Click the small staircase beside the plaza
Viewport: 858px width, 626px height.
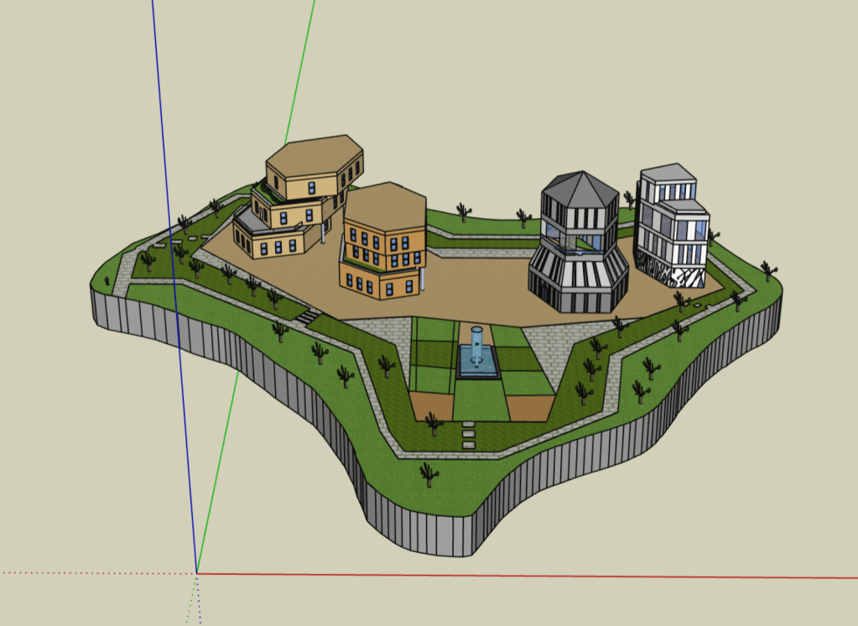[x=308, y=316]
